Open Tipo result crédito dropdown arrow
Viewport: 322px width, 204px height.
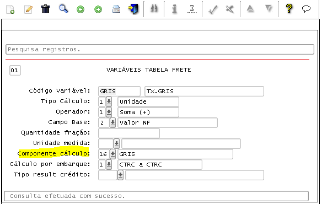click(120, 175)
